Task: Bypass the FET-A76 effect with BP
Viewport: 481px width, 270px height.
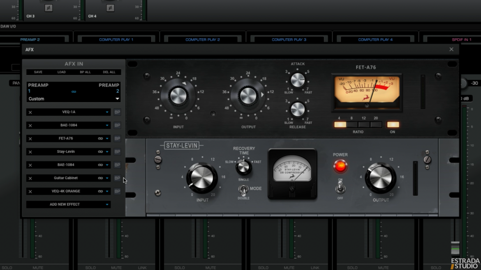Action: [x=117, y=138]
